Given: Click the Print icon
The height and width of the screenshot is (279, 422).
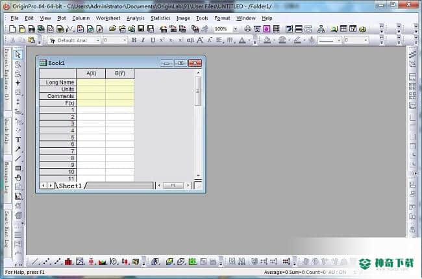Looking at the screenshot, I should 247,29.
